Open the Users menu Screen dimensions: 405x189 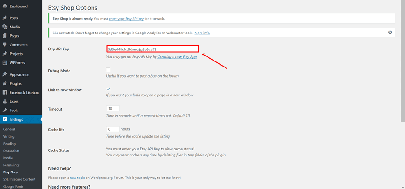[14, 101]
